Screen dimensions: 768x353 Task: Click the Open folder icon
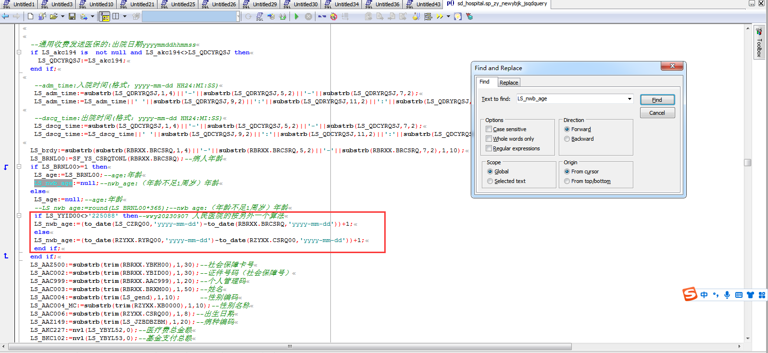click(53, 16)
